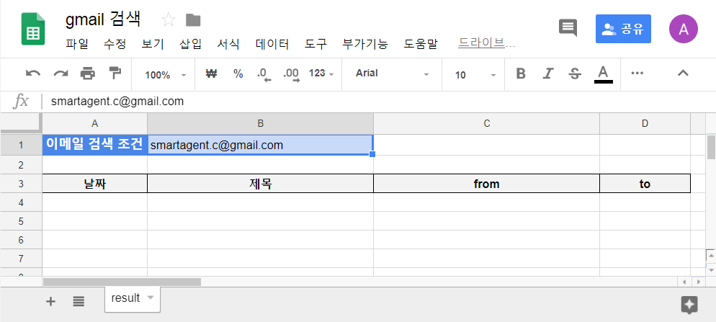Toggle bold formatting
The height and width of the screenshot is (322, 716).
(521, 73)
